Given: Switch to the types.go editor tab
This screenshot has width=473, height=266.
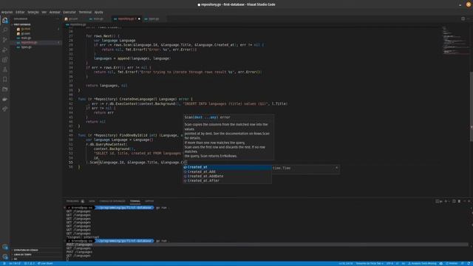Looking at the screenshot, I should pos(154,18).
